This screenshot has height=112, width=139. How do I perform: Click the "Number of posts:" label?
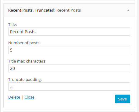pos(24,43)
